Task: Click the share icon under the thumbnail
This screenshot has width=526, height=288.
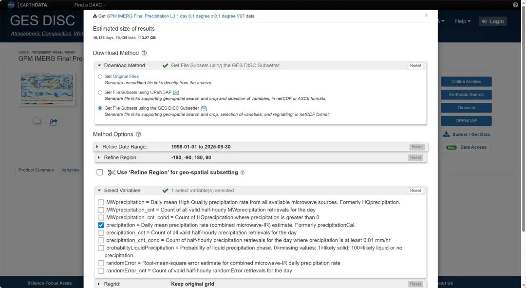Action: coord(54,122)
